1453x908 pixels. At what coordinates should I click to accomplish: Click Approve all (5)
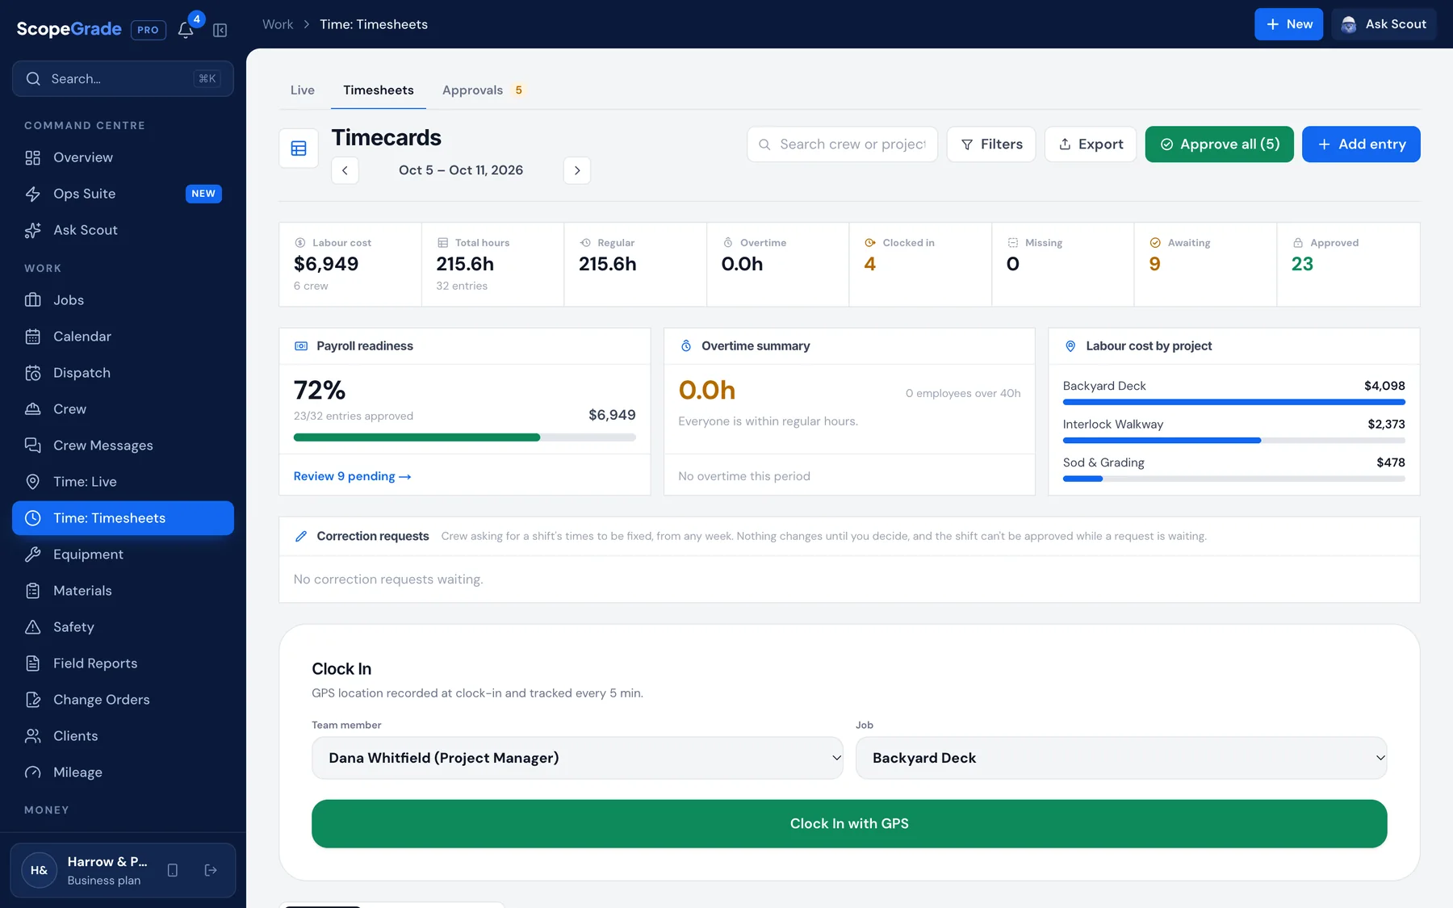(1219, 144)
